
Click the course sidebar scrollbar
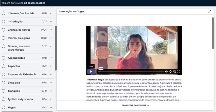pos(56,48)
